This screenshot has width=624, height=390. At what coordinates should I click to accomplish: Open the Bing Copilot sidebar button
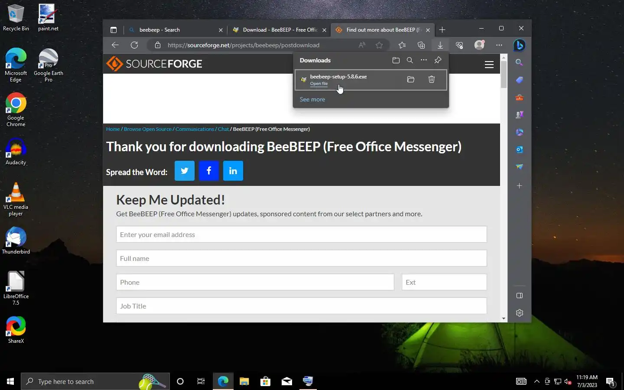pos(519,45)
